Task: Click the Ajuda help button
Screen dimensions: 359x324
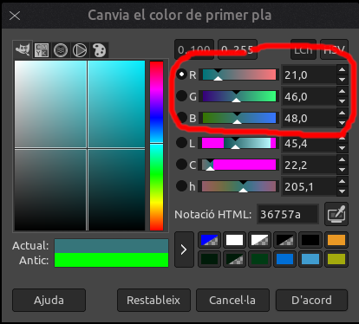Action: [49, 301]
